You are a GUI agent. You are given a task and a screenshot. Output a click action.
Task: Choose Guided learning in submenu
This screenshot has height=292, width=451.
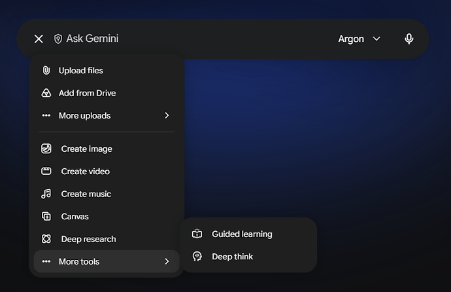249,234
